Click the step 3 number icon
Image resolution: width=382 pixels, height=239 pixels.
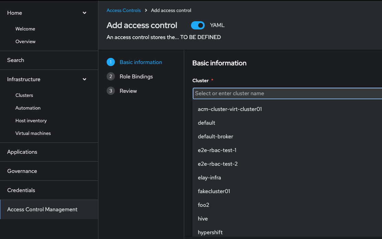click(110, 91)
